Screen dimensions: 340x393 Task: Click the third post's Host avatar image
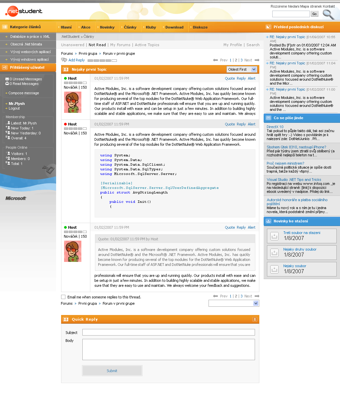(x=73, y=251)
